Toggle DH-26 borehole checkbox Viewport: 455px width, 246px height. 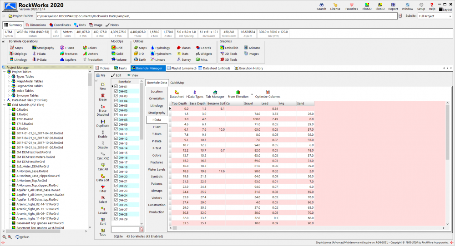(x=116, y=205)
